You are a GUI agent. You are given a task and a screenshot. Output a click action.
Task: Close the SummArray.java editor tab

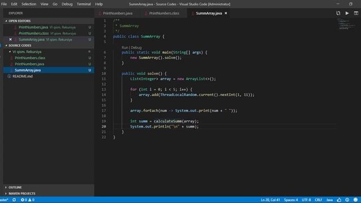226,14
